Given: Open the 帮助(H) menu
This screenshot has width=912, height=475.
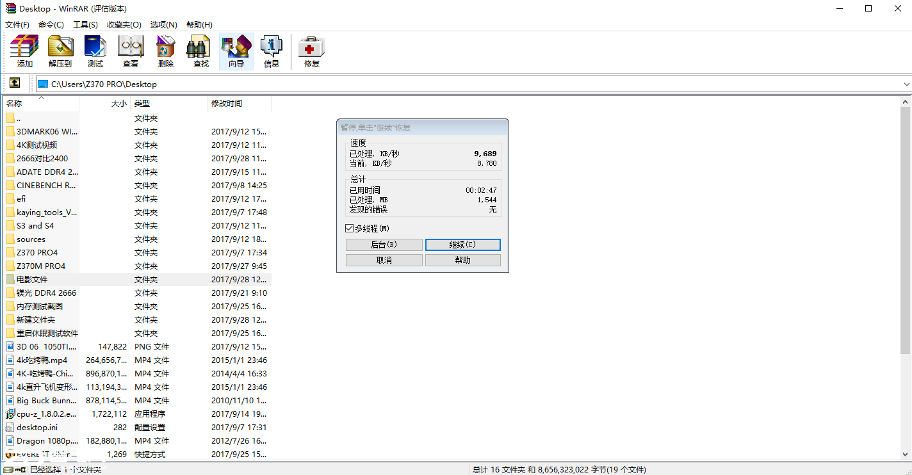Looking at the screenshot, I should (199, 24).
